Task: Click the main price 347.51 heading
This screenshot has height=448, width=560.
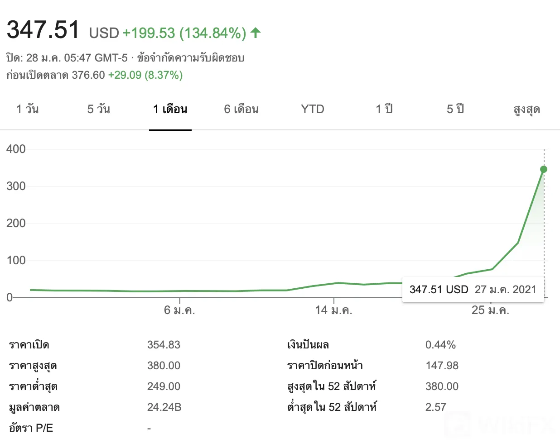Action: (43, 30)
